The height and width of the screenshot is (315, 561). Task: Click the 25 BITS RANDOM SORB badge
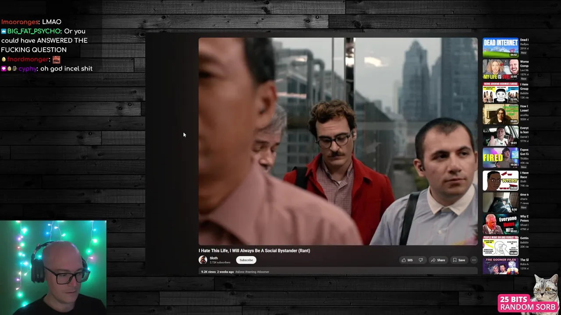click(x=528, y=303)
